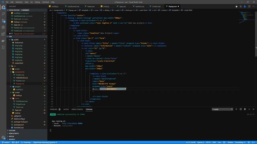Click the unsaved dot on the Popup.vue tab
The width and height of the screenshot is (257, 144).
178,6
